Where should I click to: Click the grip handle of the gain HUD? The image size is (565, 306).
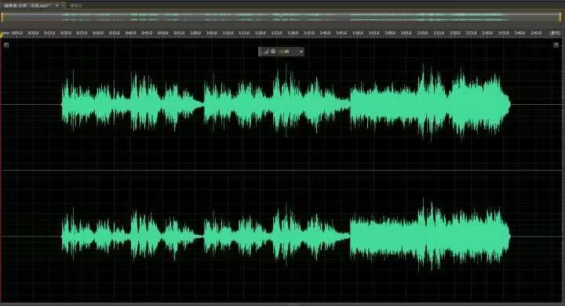pos(261,52)
